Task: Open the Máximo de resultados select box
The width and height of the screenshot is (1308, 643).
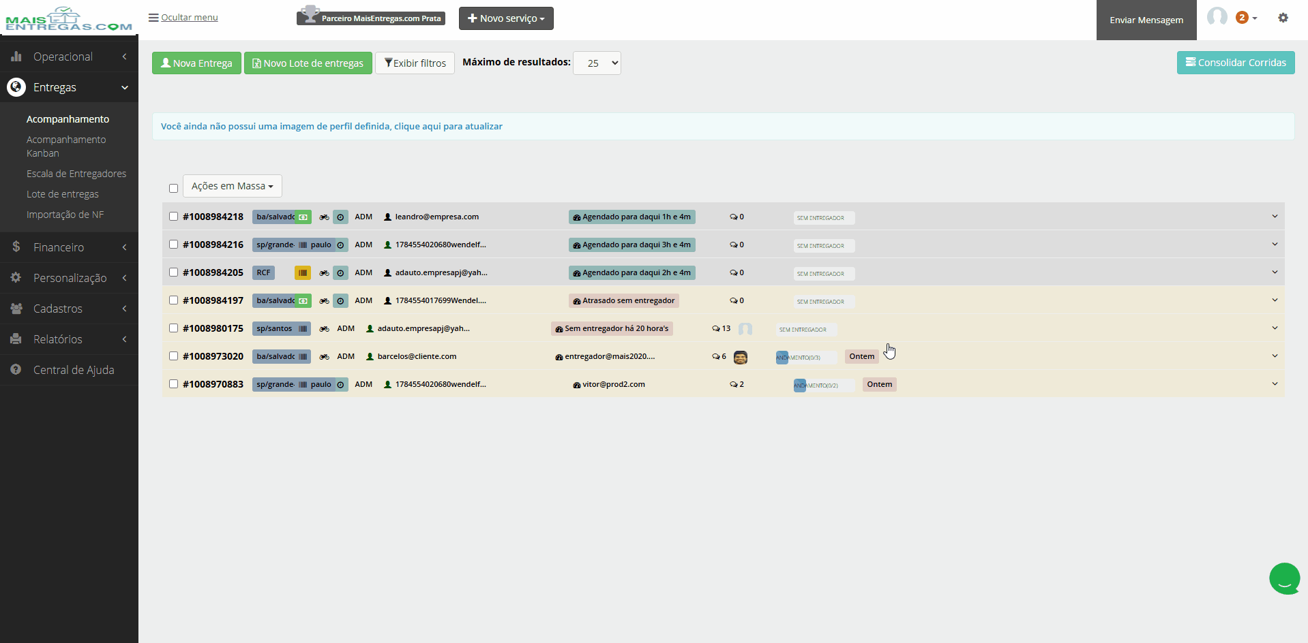Action: tap(597, 63)
